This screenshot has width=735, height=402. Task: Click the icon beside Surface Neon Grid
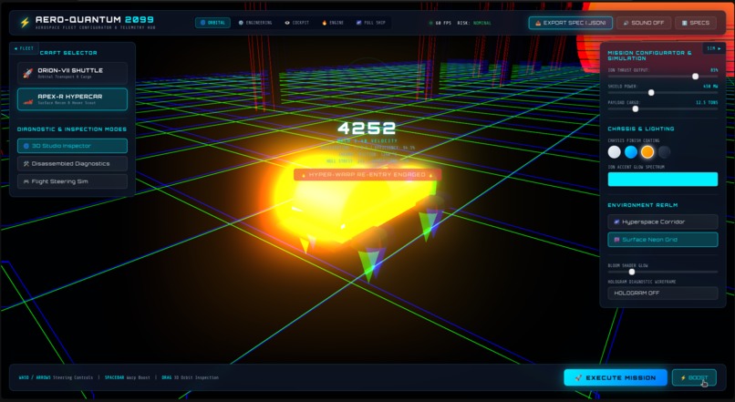616,240
